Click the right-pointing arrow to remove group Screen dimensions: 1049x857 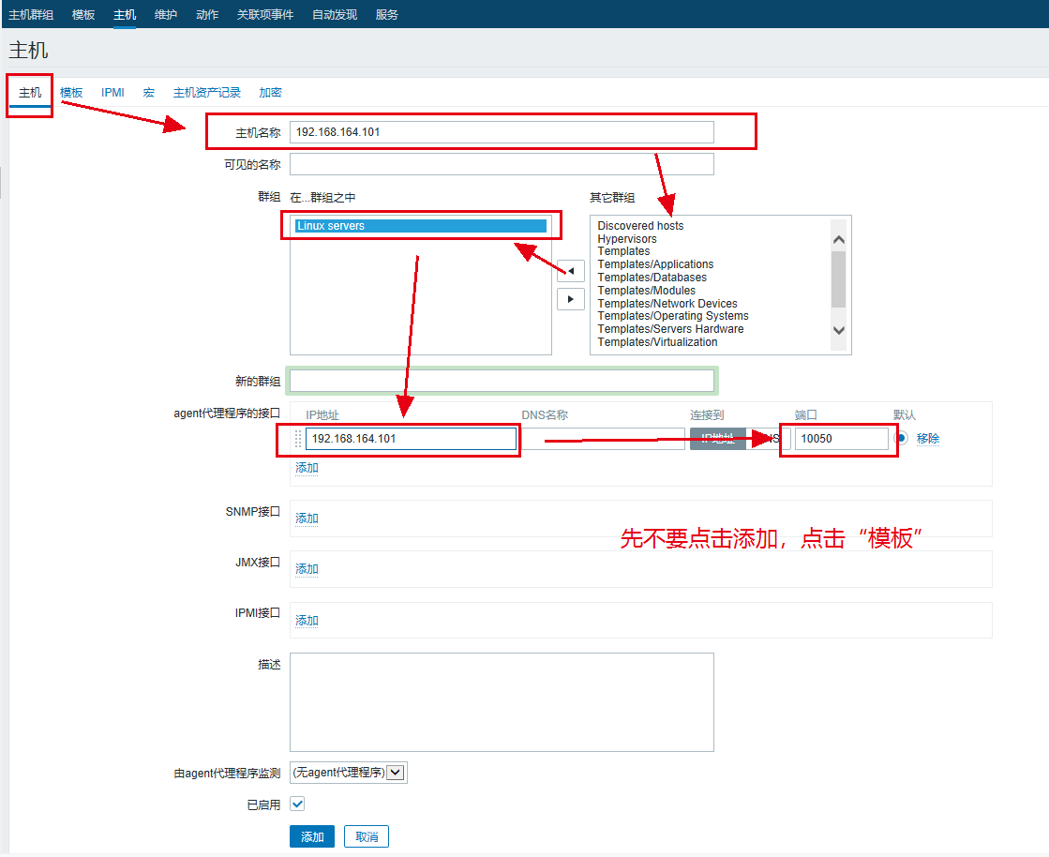[571, 299]
